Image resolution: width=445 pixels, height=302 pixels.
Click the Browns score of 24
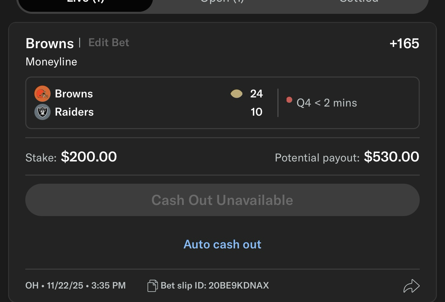256,94
